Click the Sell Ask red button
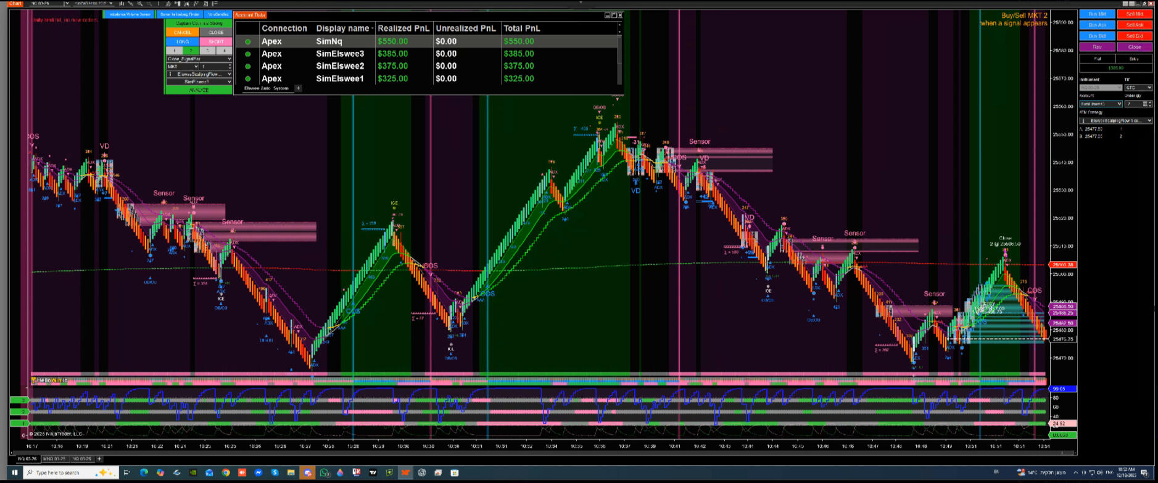 point(1135,25)
